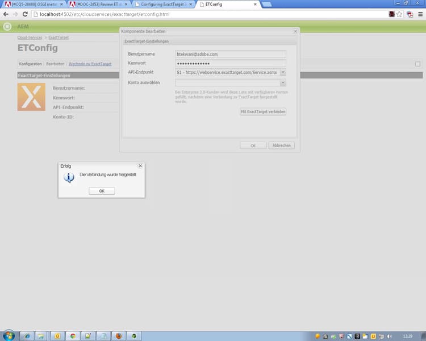
Task: Click the red shield icon in the system tray
Action: tap(341, 336)
